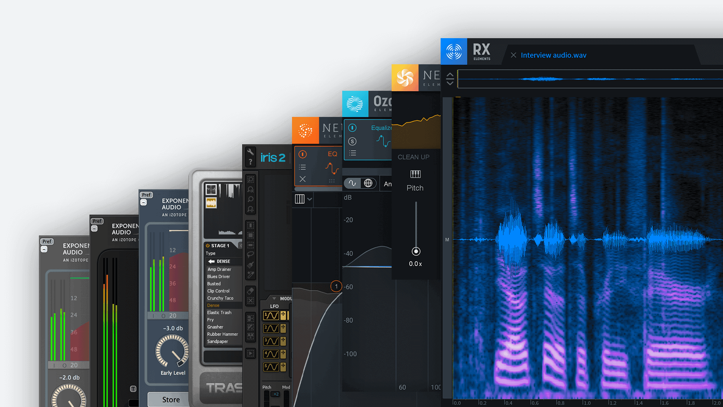Toggle Neutron EQ power button
723x407 pixels.
(303, 154)
